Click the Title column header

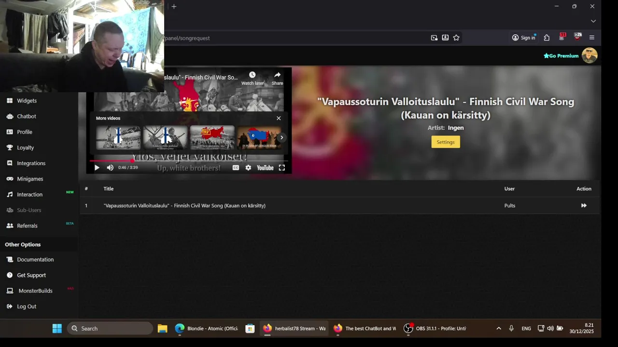tap(108, 188)
